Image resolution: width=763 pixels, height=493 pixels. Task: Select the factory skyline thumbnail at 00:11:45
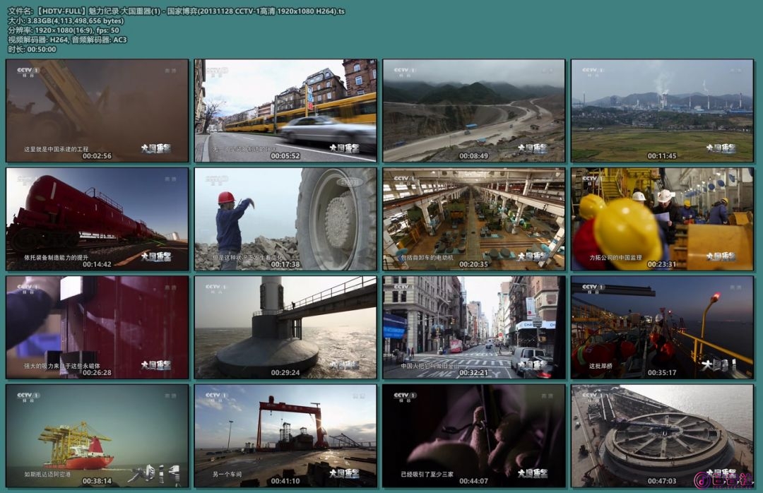pos(662,110)
